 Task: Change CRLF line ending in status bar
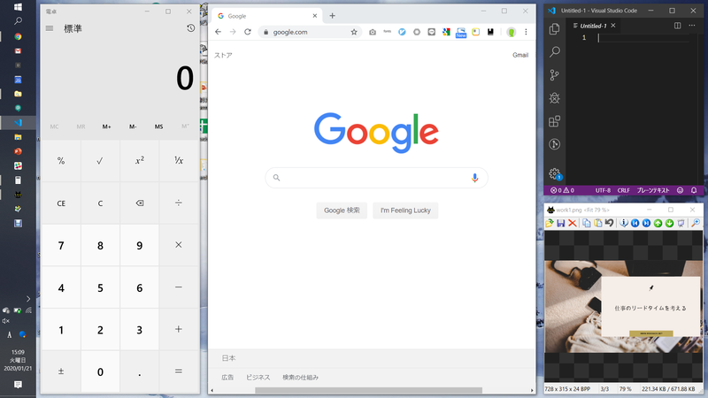coord(624,190)
